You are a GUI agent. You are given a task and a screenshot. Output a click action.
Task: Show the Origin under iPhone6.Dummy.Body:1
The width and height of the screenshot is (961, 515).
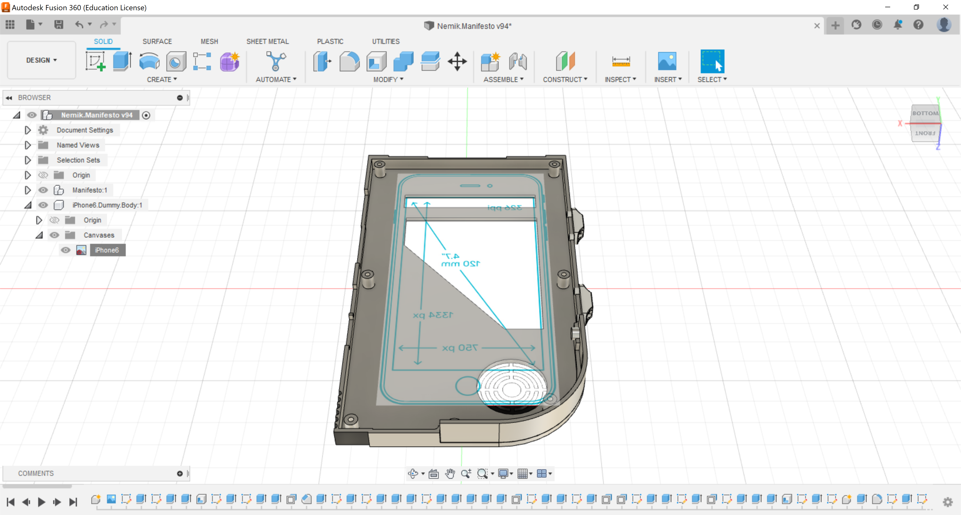55,220
